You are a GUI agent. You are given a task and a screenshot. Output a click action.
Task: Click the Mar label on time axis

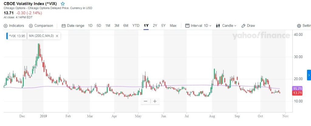[x=90, y=116]
